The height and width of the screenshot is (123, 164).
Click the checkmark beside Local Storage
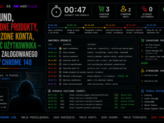[x=142, y=99]
